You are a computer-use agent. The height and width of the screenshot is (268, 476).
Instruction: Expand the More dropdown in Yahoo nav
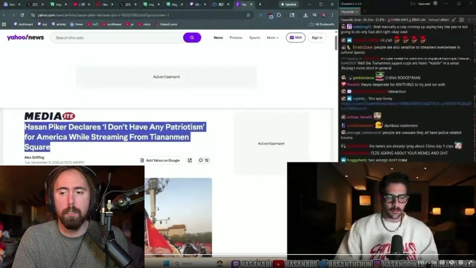pyautogui.click(x=273, y=38)
